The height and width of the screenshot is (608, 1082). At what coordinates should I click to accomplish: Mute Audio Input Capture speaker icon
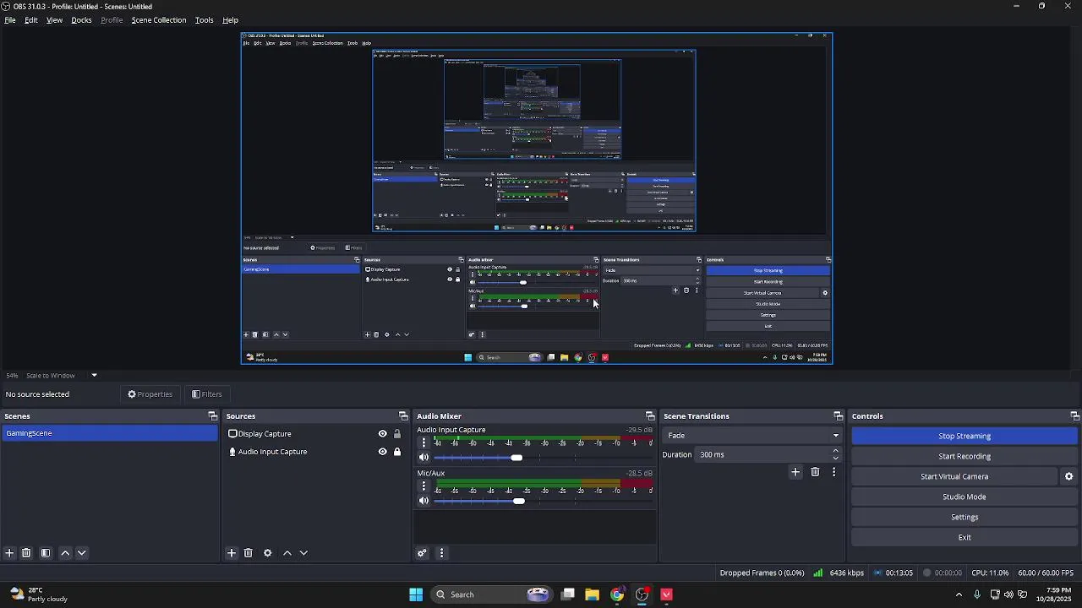point(424,458)
